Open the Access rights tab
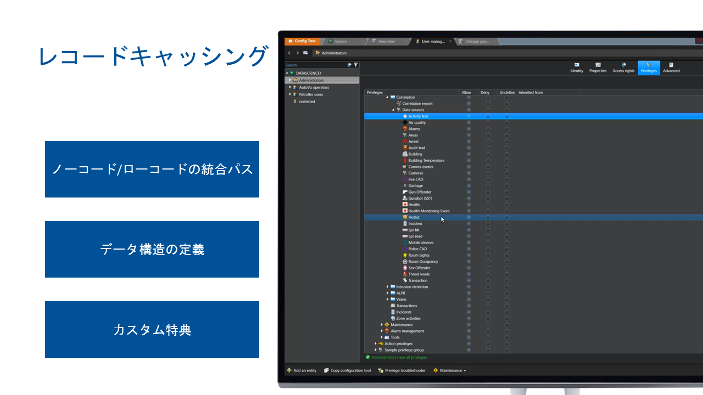 tap(623, 68)
